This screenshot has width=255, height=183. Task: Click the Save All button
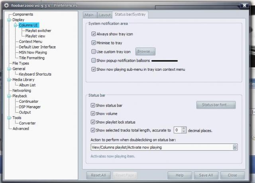pos(206,175)
